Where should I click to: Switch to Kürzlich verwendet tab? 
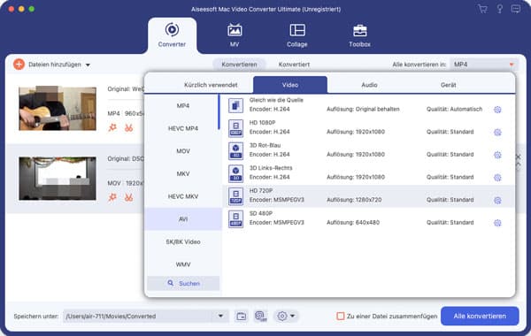pyautogui.click(x=211, y=85)
